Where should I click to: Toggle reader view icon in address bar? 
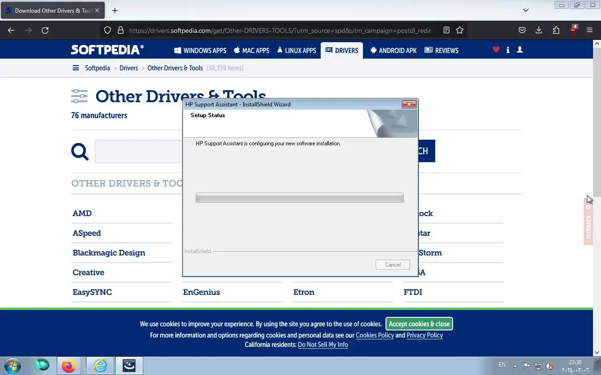click(x=447, y=30)
